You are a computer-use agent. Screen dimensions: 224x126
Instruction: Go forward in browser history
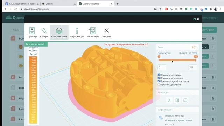point(10,9)
